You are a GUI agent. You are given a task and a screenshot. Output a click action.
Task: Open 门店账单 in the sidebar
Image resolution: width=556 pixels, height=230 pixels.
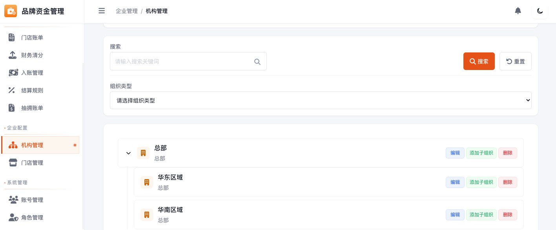[x=32, y=38]
